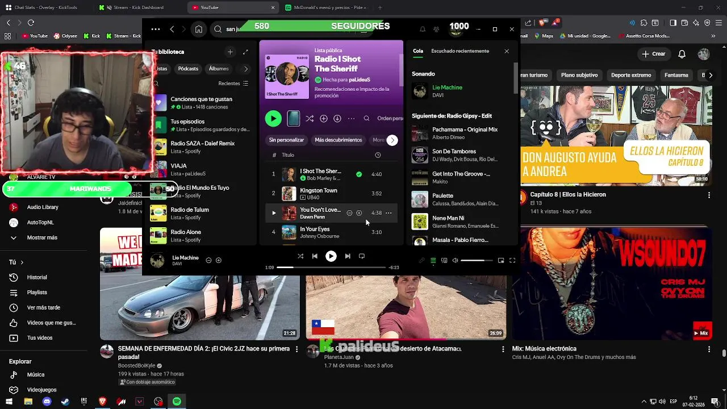Navigate back in Spotify
Viewport: 727px width, 409px height.
coord(172,29)
